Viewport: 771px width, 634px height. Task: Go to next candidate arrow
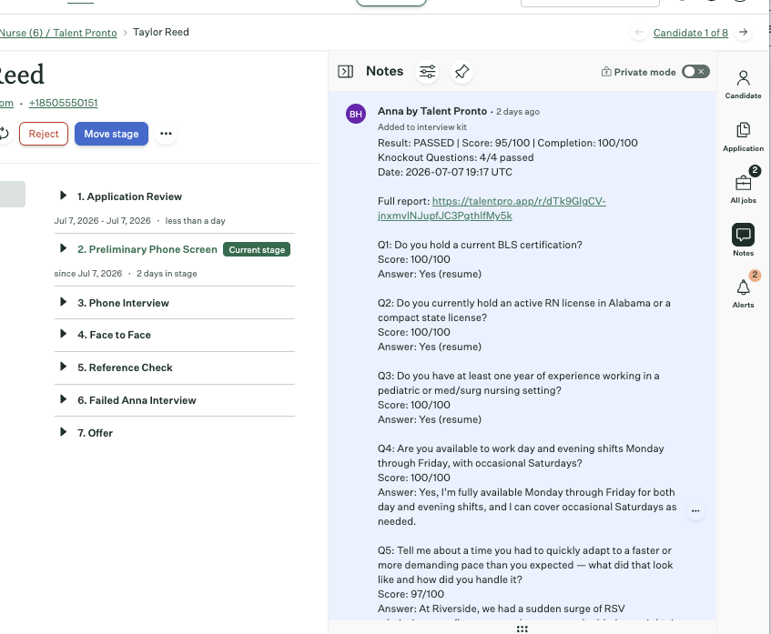coord(743,33)
